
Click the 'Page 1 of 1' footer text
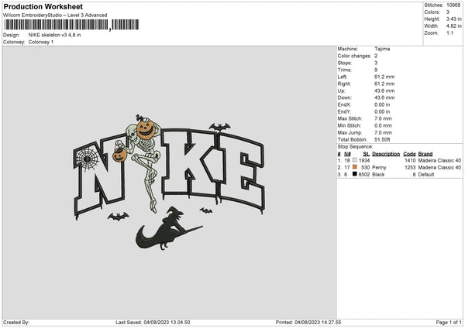coord(449,323)
